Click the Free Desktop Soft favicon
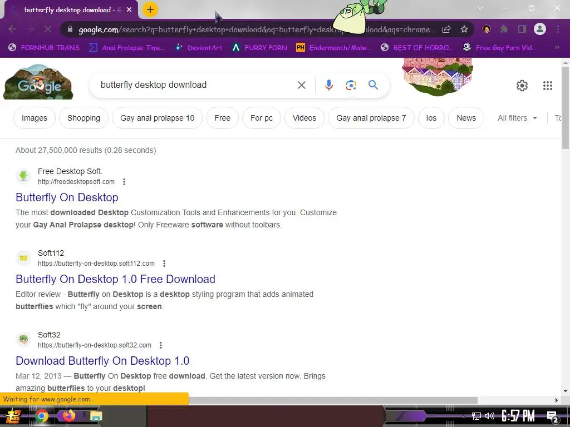Image resolution: width=570 pixels, height=427 pixels. [23, 176]
